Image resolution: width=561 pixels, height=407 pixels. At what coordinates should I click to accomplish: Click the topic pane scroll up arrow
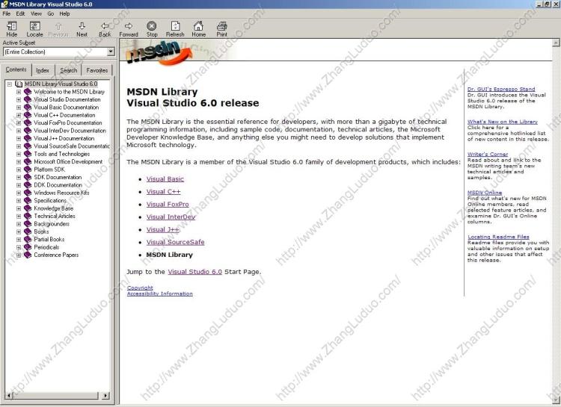(x=556, y=43)
